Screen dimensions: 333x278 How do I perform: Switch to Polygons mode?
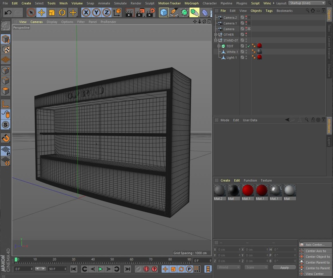coord(6,91)
